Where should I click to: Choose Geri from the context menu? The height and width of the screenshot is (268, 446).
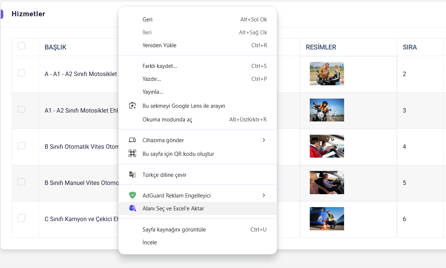tap(198, 20)
